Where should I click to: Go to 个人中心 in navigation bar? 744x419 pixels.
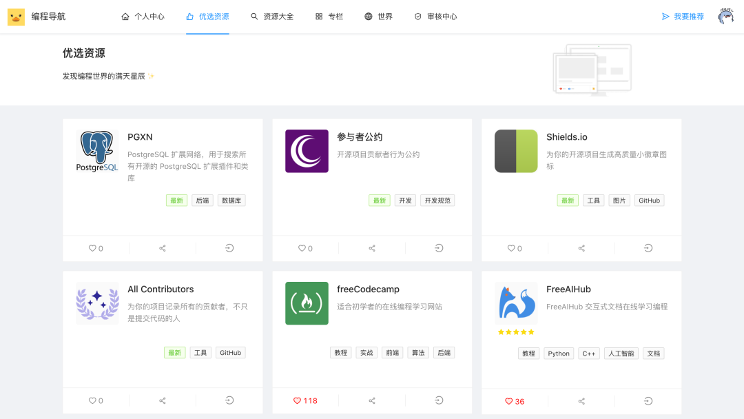143,17
